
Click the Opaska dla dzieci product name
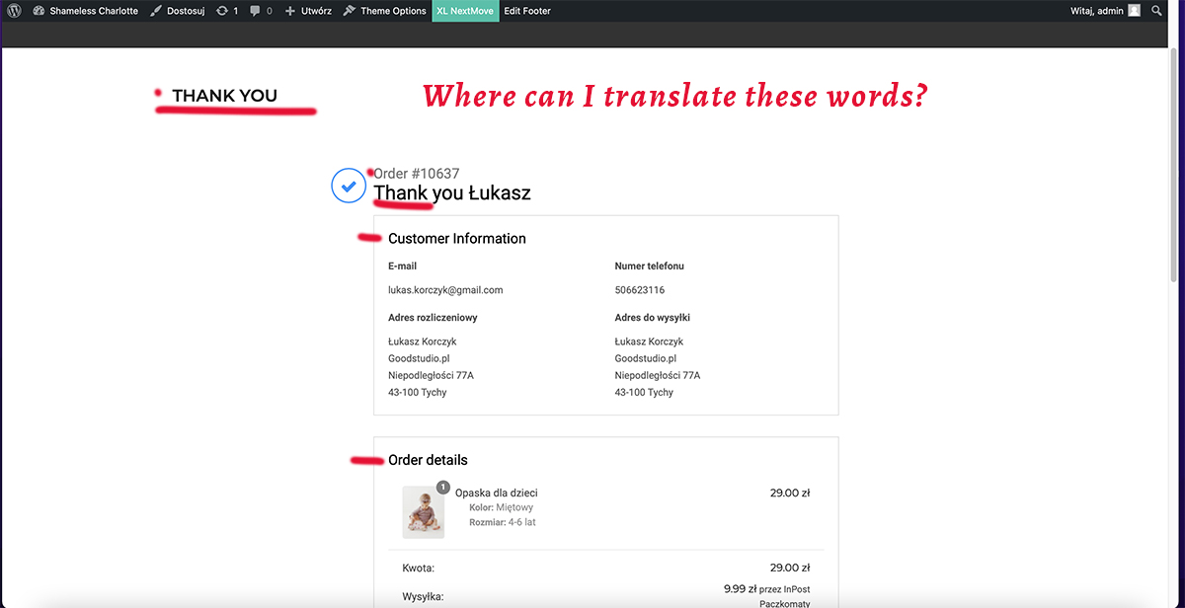(x=496, y=493)
